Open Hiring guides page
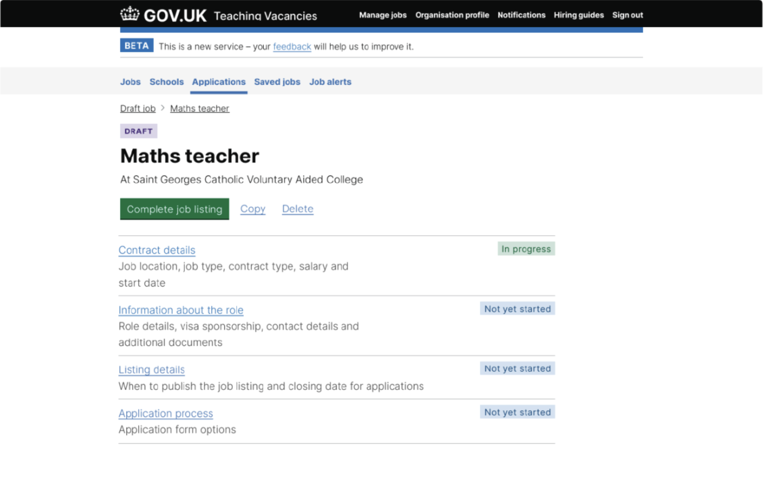The height and width of the screenshot is (491, 764). (578, 15)
